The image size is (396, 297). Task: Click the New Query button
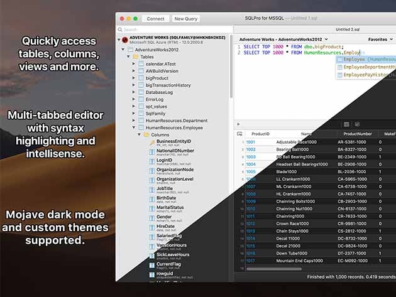click(x=185, y=19)
